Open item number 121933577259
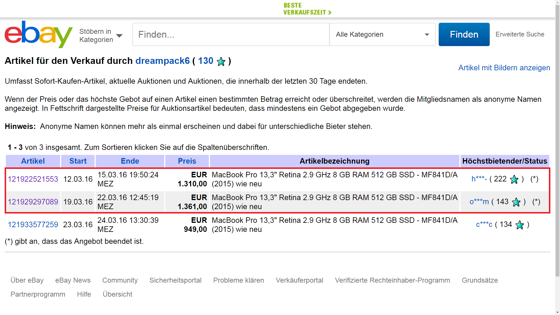 tap(33, 225)
